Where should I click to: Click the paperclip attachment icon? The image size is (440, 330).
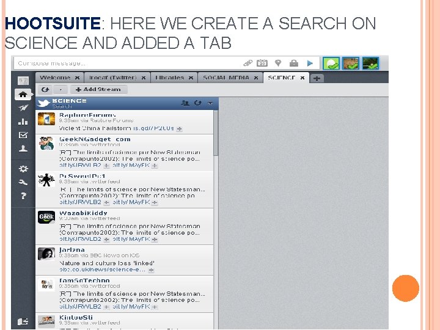[x=248, y=63]
